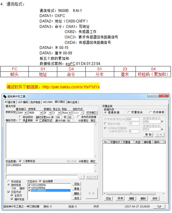Click the variable table horizontal scrollbar thumb

131,193
